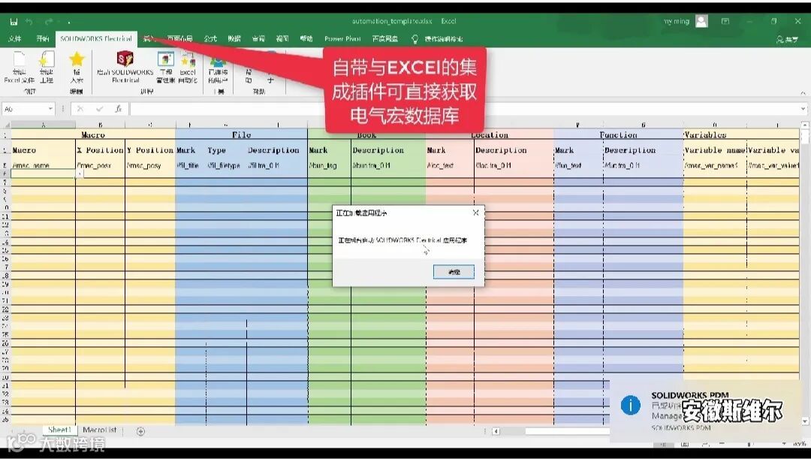
Task: Switch to the View ribbon tab
Action: (x=282, y=39)
